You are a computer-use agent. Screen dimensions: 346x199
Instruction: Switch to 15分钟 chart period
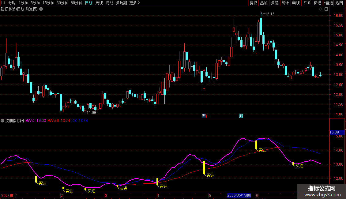[x=48, y=3]
